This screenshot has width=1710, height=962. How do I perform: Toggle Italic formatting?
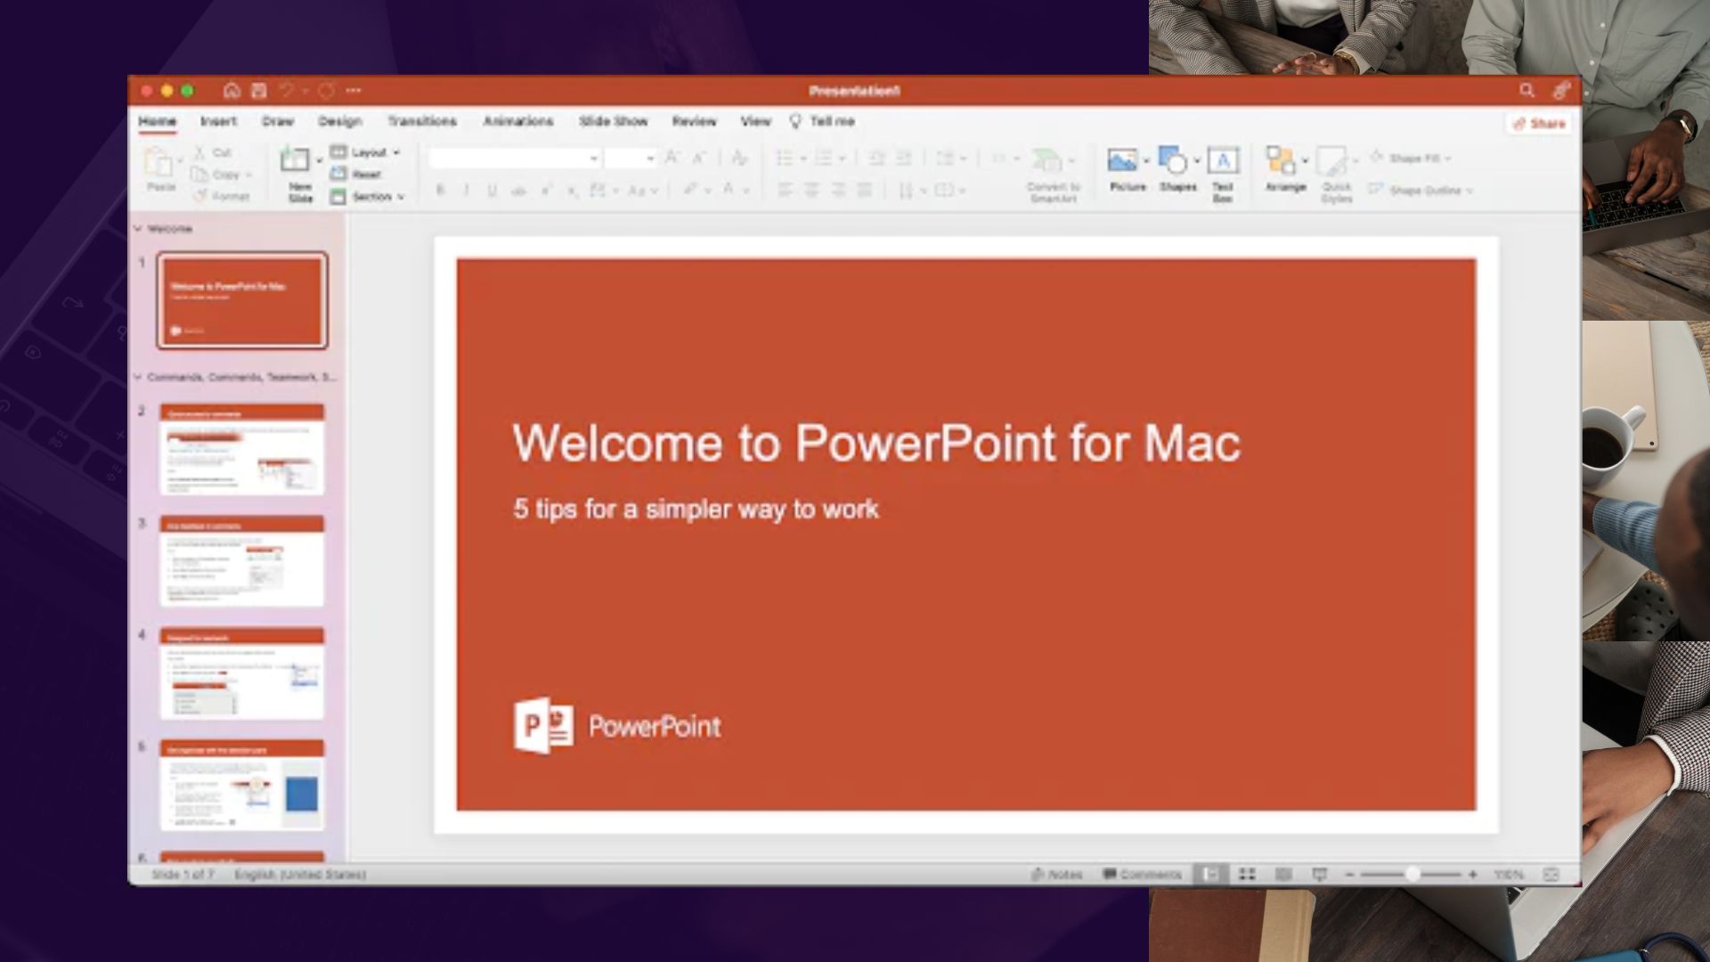[x=466, y=190]
